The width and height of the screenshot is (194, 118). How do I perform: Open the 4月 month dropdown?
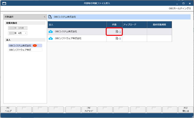[18, 33]
